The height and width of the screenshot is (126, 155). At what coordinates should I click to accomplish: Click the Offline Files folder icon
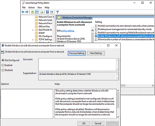coord(36,27)
